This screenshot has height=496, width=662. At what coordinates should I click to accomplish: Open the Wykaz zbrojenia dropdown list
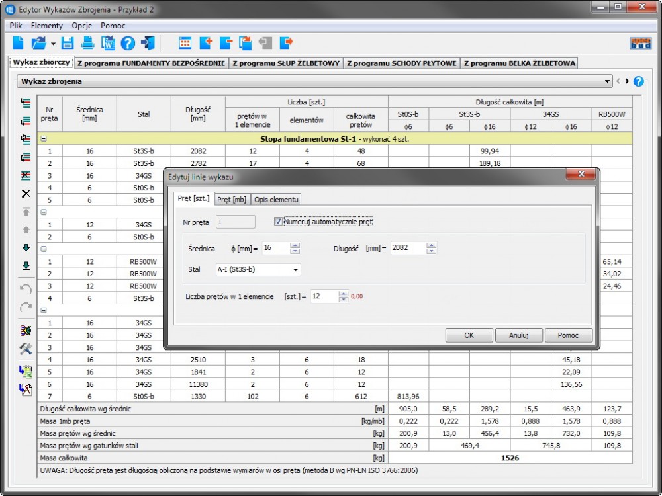[x=608, y=81]
